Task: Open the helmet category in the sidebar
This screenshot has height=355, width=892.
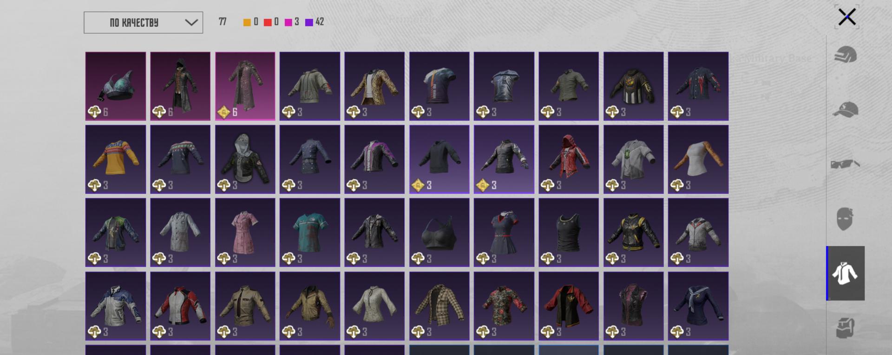Action: click(x=845, y=55)
